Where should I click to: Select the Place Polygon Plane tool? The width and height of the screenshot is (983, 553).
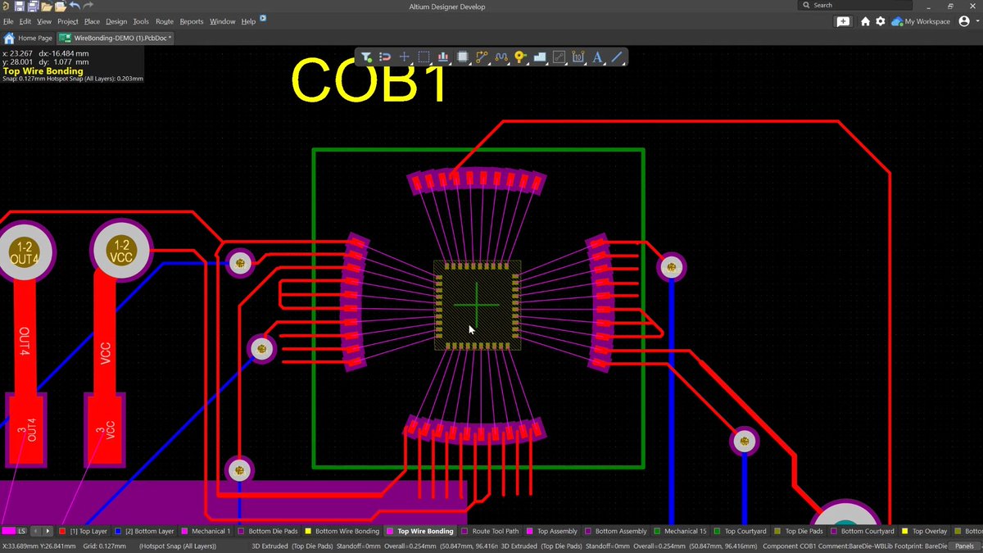tap(540, 57)
